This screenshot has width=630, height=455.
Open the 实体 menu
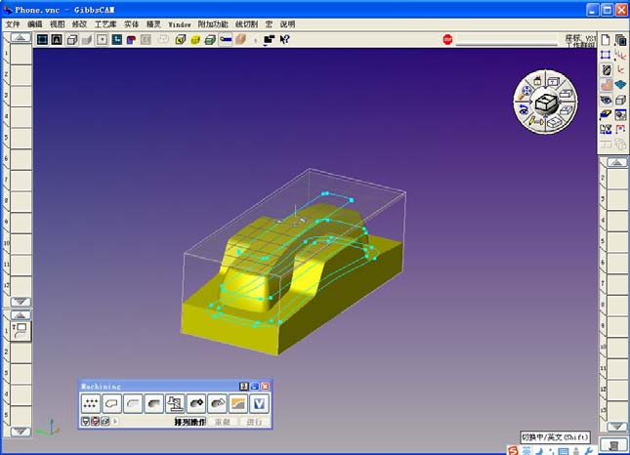[131, 24]
